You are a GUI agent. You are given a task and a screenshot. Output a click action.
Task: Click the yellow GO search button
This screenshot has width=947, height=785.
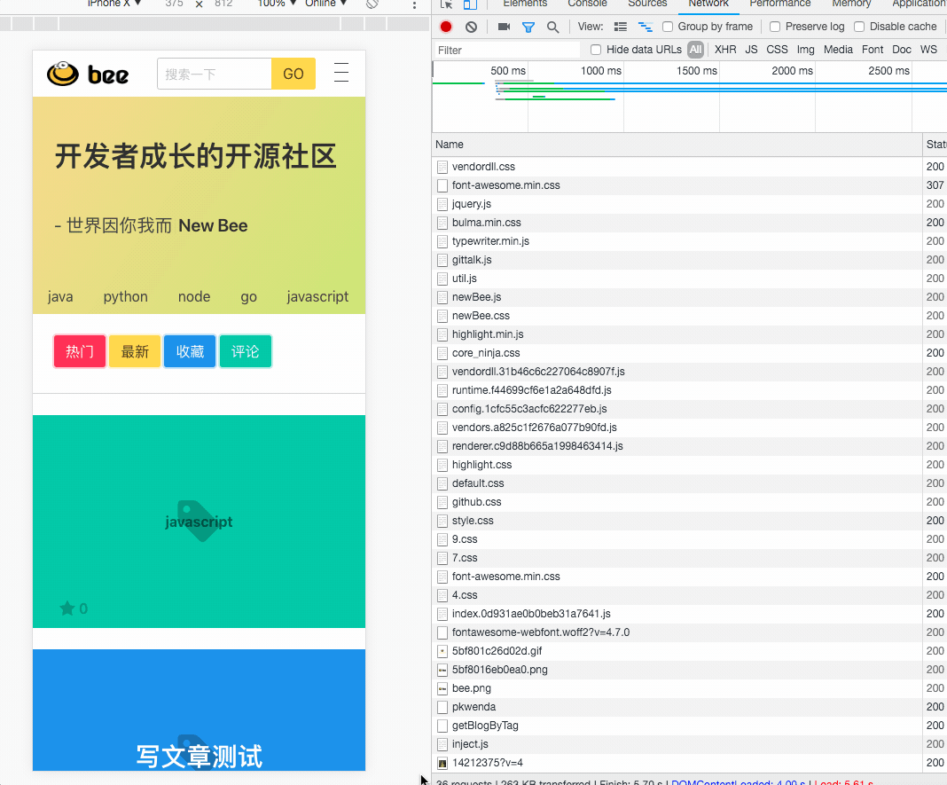pos(293,74)
